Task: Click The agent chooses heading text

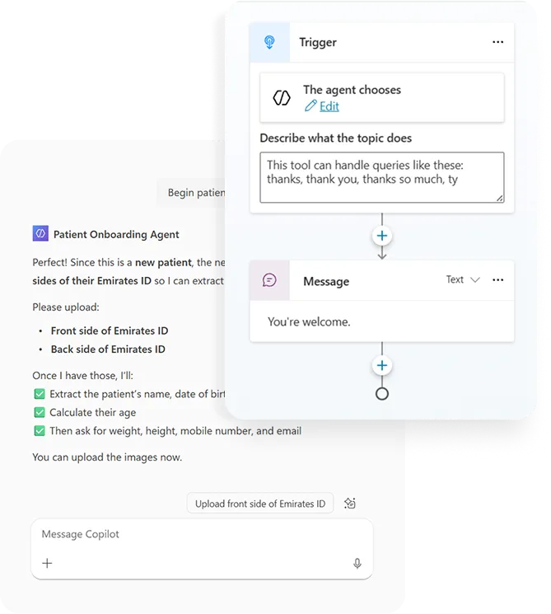Action: pos(352,90)
